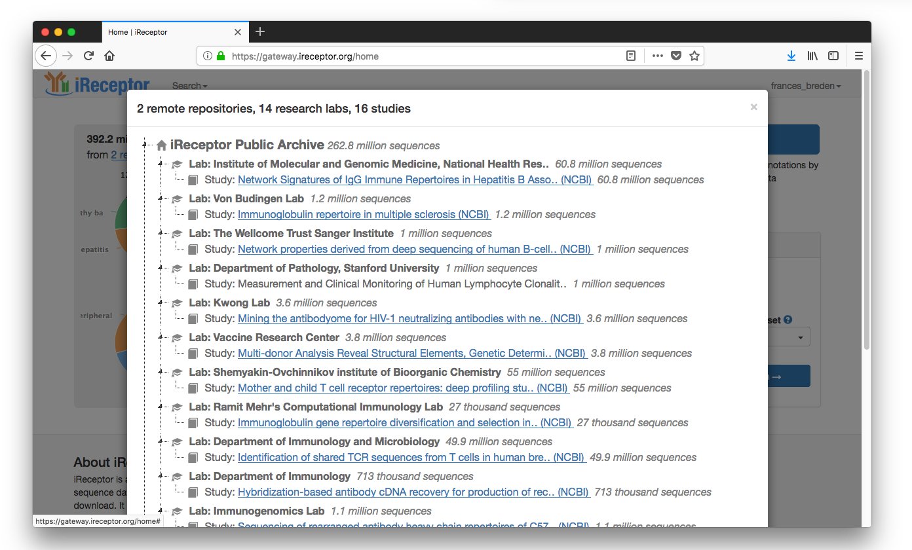Click the home icon beside iReceptor Public Archive

[161, 145]
